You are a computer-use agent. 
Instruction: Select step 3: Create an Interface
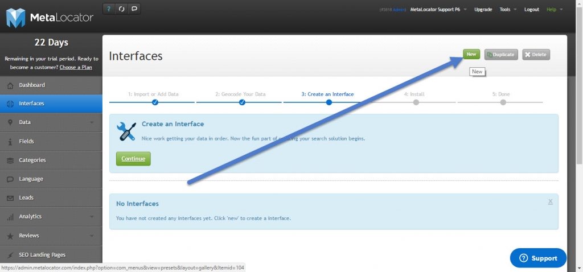pyautogui.click(x=327, y=94)
